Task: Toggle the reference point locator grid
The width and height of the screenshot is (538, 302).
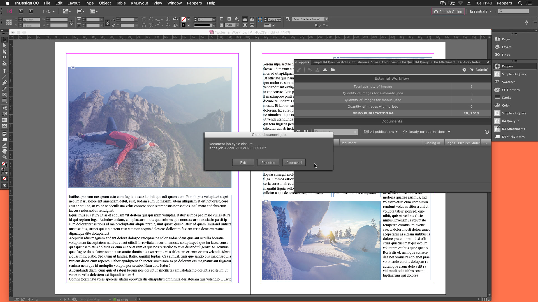Action: pyautogui.click(x=9, y=22)
